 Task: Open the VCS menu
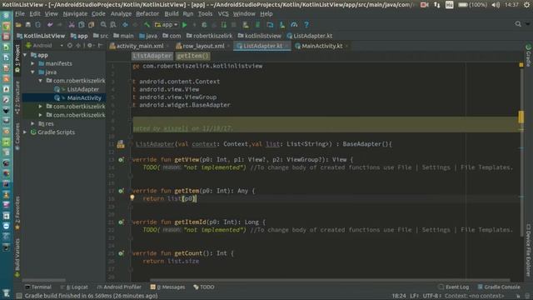click(223, 14)
